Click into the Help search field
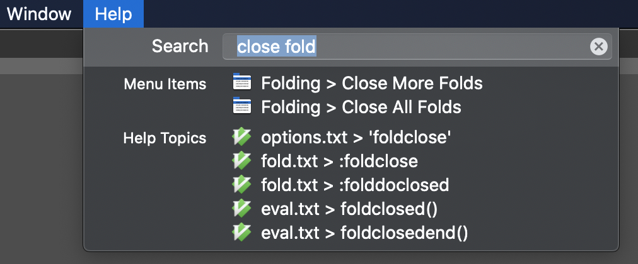The width and height of the screenshot is (638, 264). [x=417, y=47]
